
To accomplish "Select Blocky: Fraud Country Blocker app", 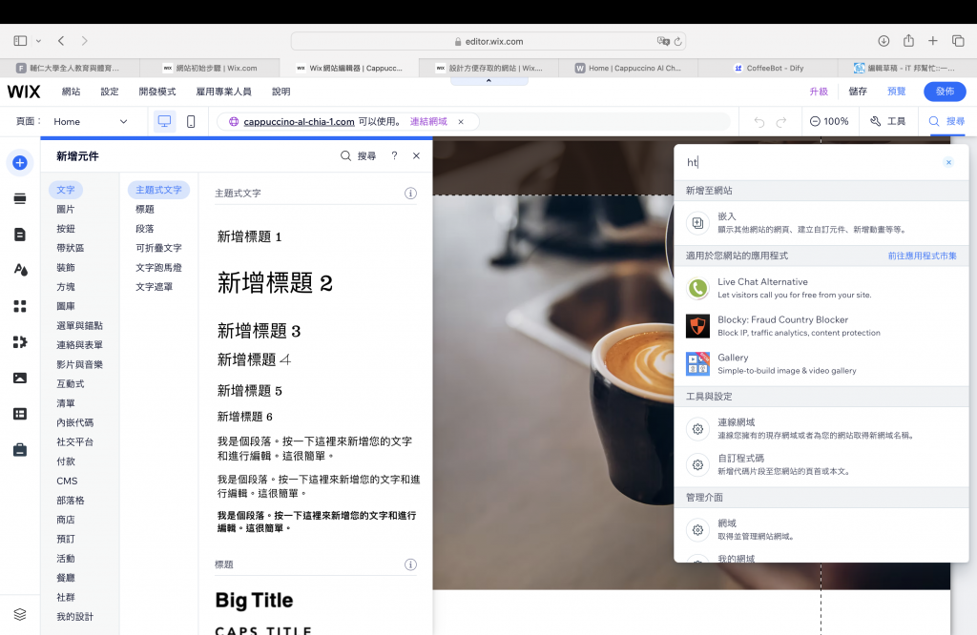I will [821, 325].
